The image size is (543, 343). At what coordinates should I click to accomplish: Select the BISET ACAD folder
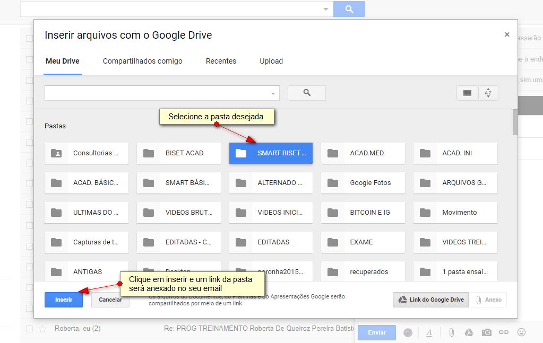coord(179,153)
